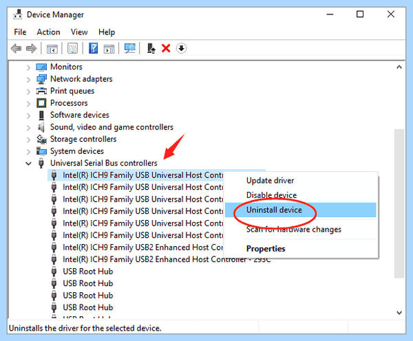Expand the Monitors category
Screen dimensions: 413x341
pos(28,67)
